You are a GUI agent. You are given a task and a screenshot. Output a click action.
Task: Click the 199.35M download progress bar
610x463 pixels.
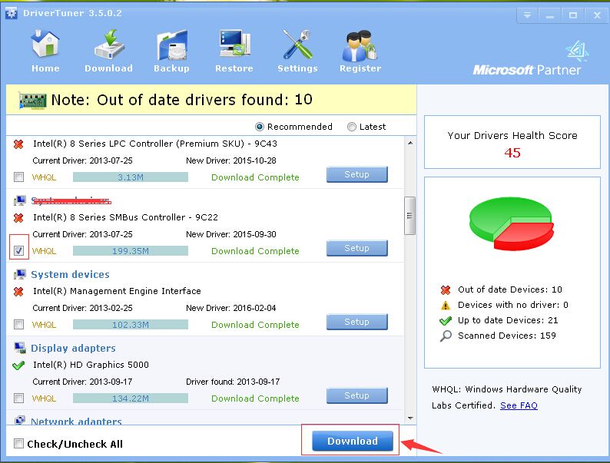click(x=131, y=251)
